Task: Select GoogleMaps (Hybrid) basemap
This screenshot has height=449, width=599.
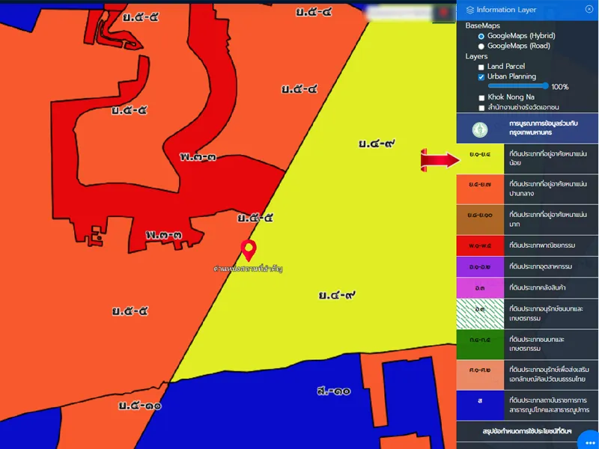Action: point(481,36)
